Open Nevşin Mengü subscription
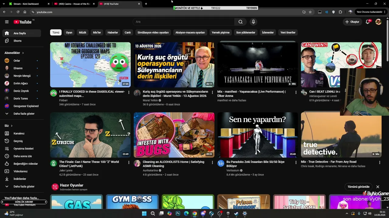 (21, 76)
